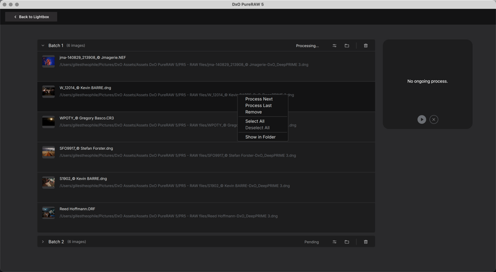The height and width of the screenshot is (272, 496).
Task: Click file name SFO9917_© Stefan Forster.dng
Action: (x=86, y=149)
